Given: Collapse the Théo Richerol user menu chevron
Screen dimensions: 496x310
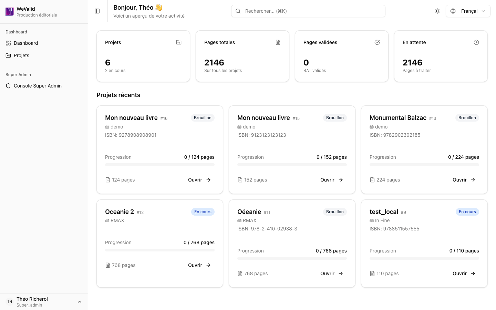Looking at the screenshot, I should tap(80, 301).
